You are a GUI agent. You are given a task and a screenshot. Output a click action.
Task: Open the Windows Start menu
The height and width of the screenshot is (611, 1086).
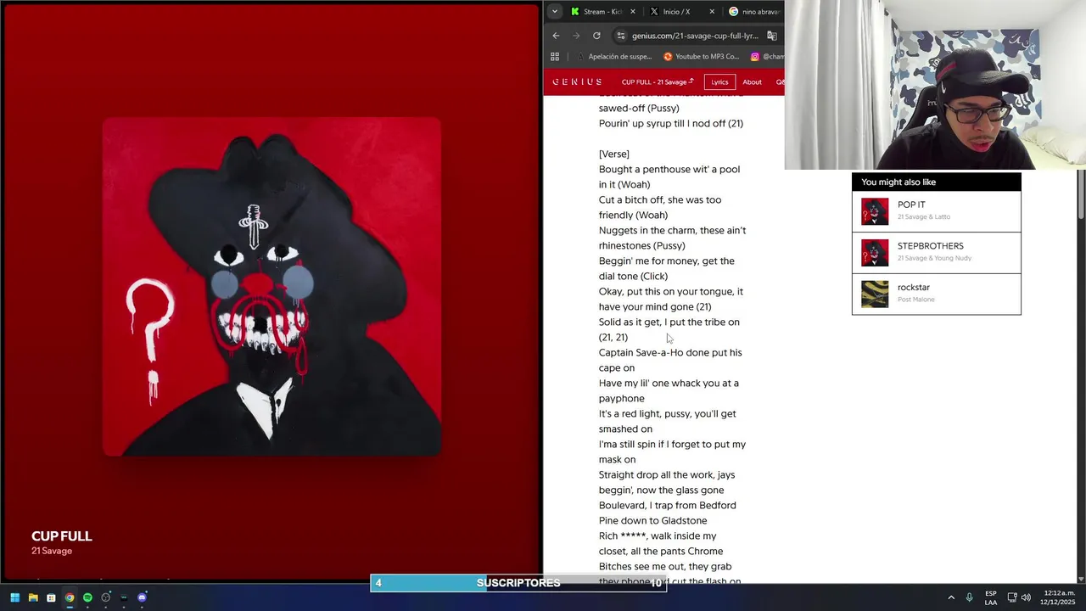pos(14,597)
